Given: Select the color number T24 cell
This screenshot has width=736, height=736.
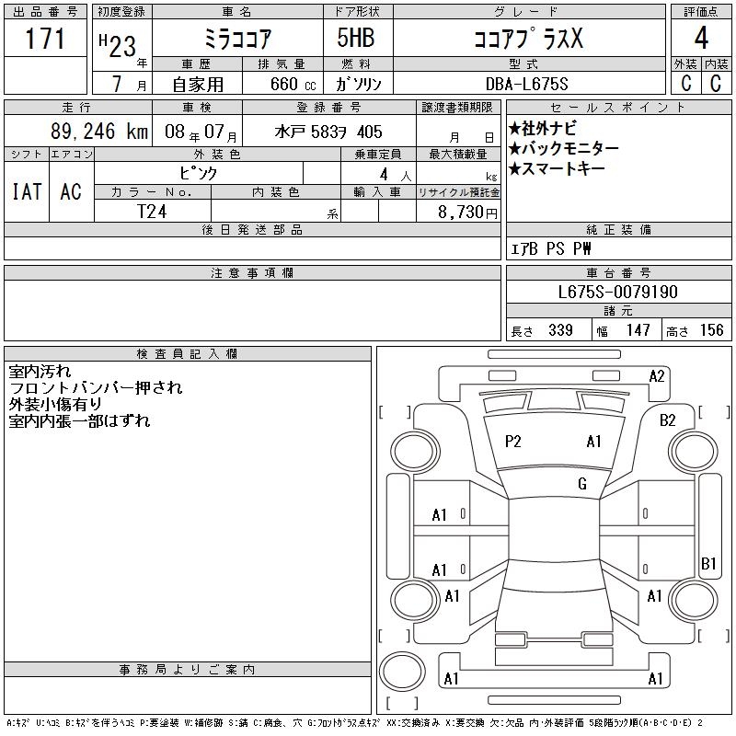Looking at the screenshot, I should pos(152,212).
